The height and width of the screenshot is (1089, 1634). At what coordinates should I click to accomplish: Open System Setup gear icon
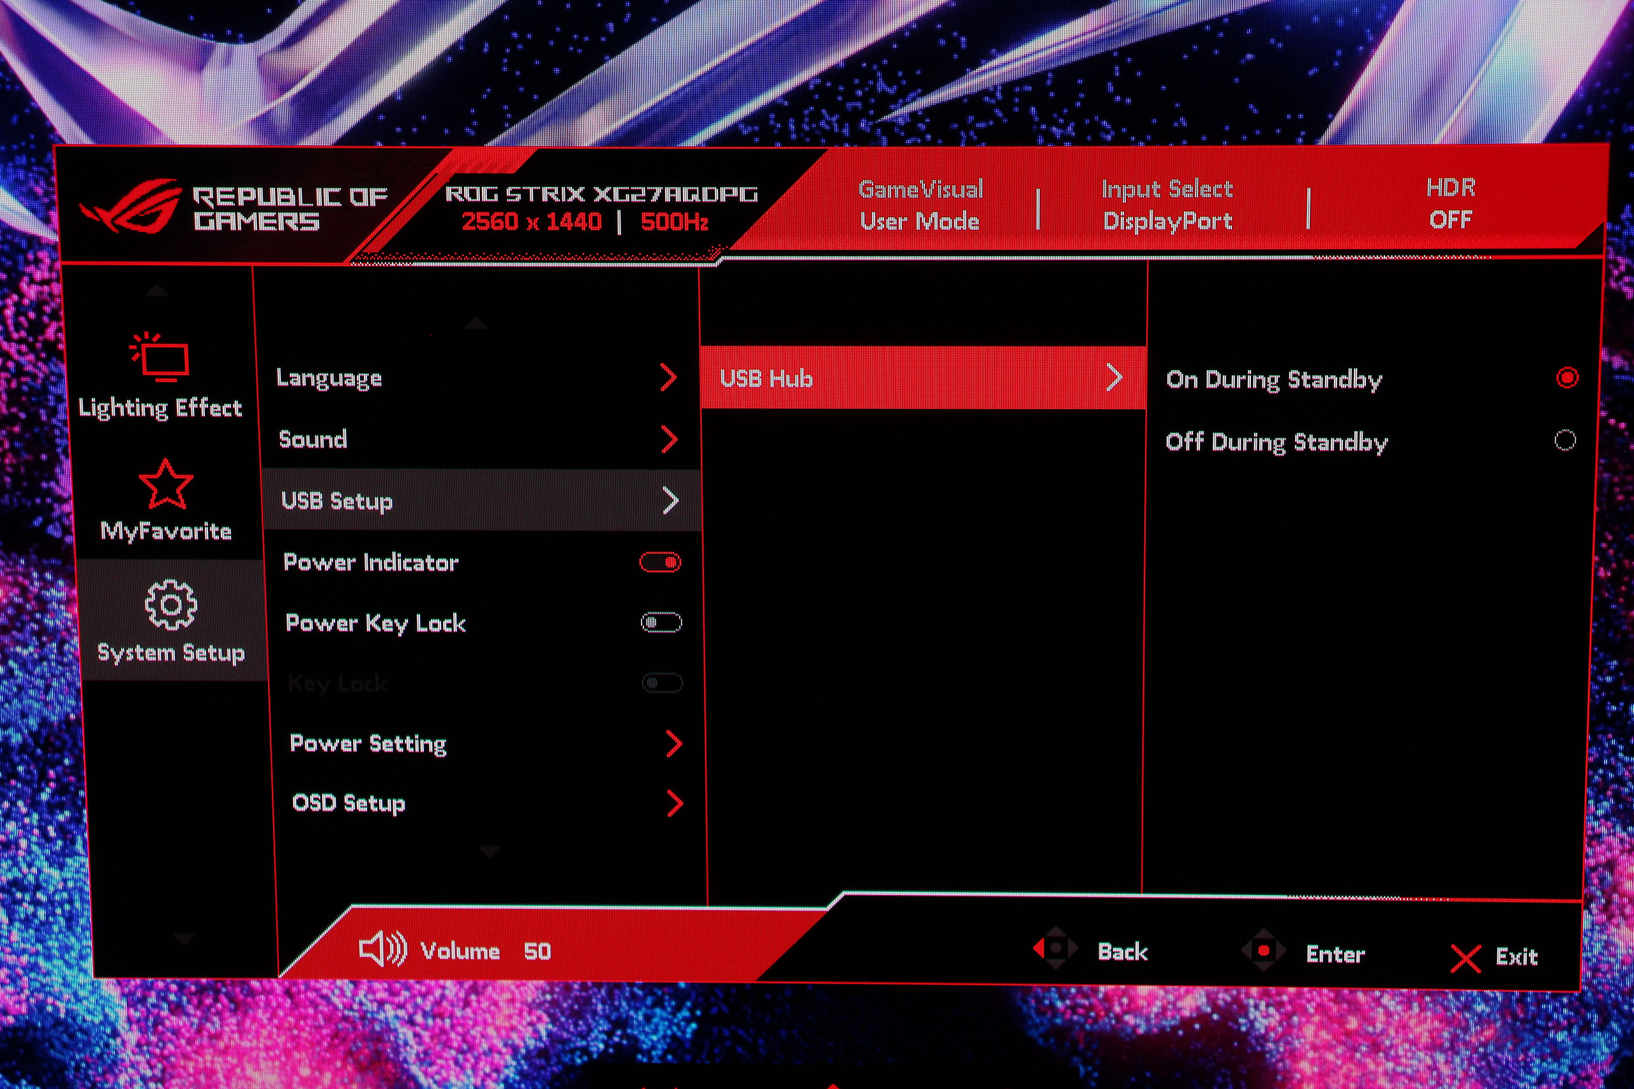[171, 605]
